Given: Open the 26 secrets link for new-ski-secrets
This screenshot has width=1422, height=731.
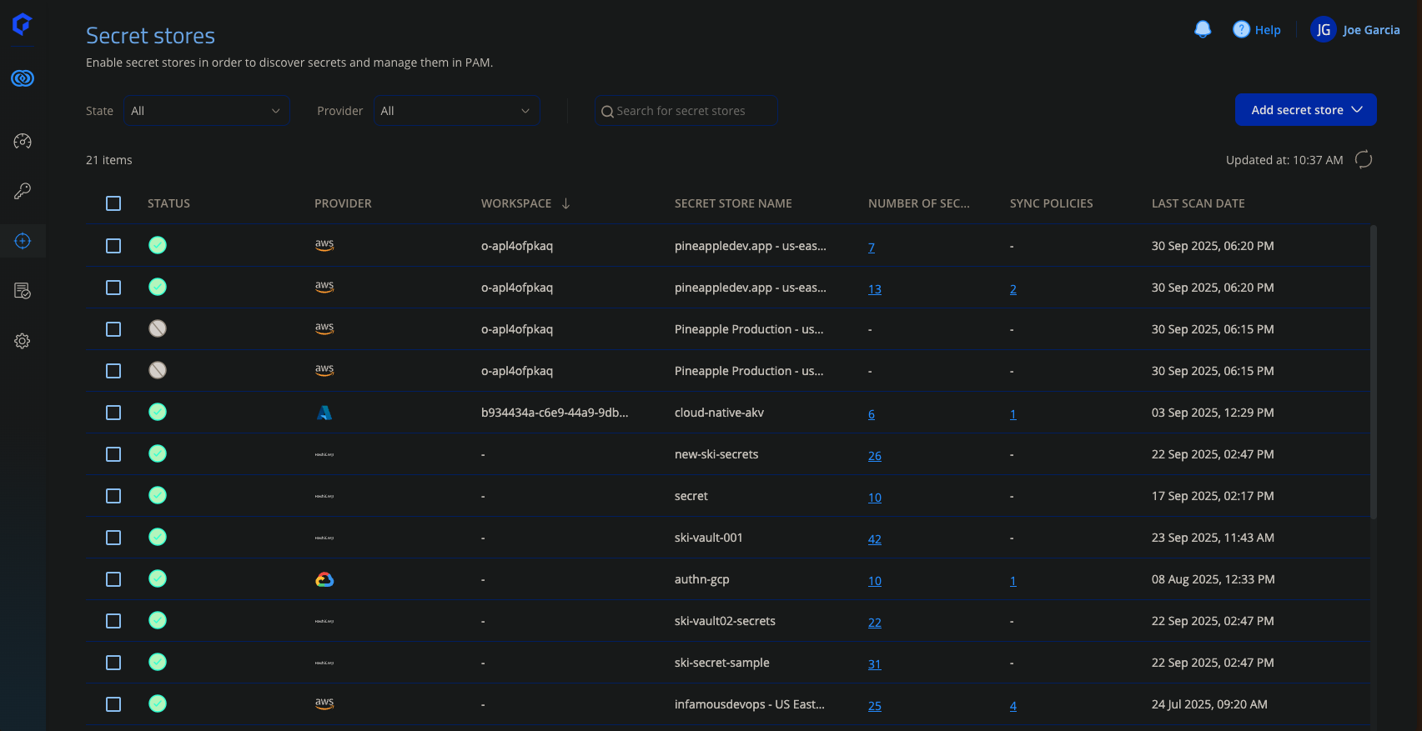Looking at the screenshot, I should [x=874, y=455].
